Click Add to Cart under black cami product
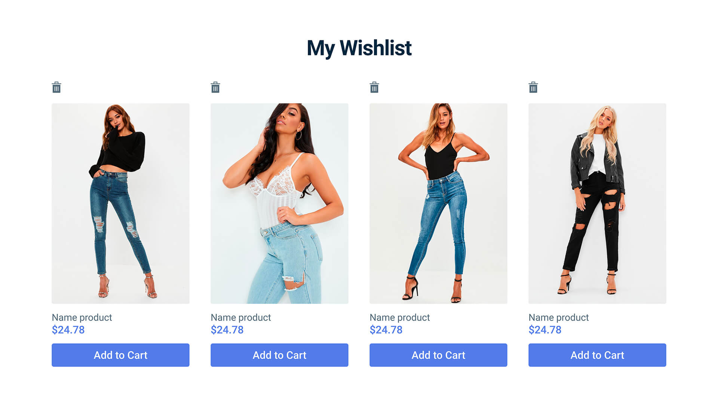718x403 pixels. (x=438, y=355)
